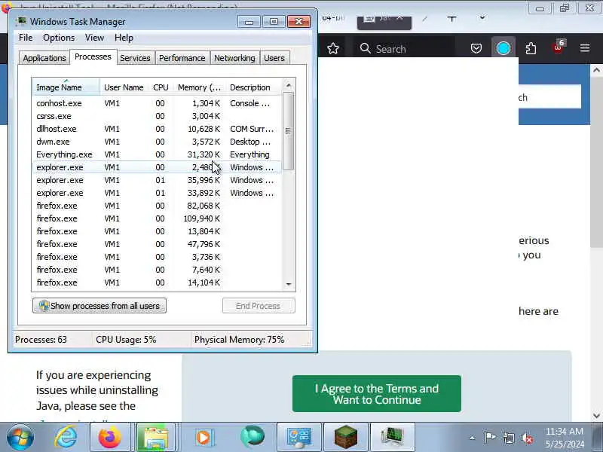This screenshot has height=452, width=603.
Task: Click the Task Manager taskbar icon
Action: point(393,437)
